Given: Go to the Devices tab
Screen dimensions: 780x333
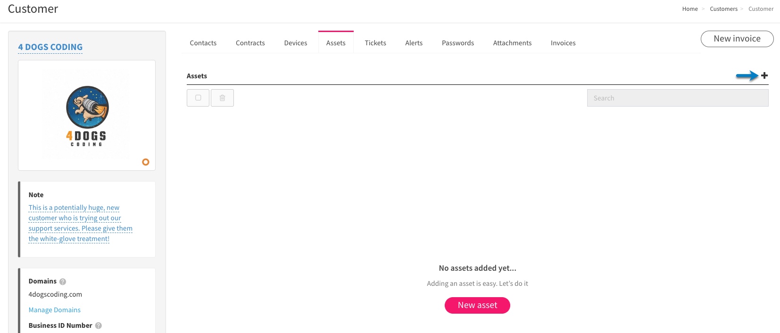Looking at the screenshot, I should click(296, 43).
